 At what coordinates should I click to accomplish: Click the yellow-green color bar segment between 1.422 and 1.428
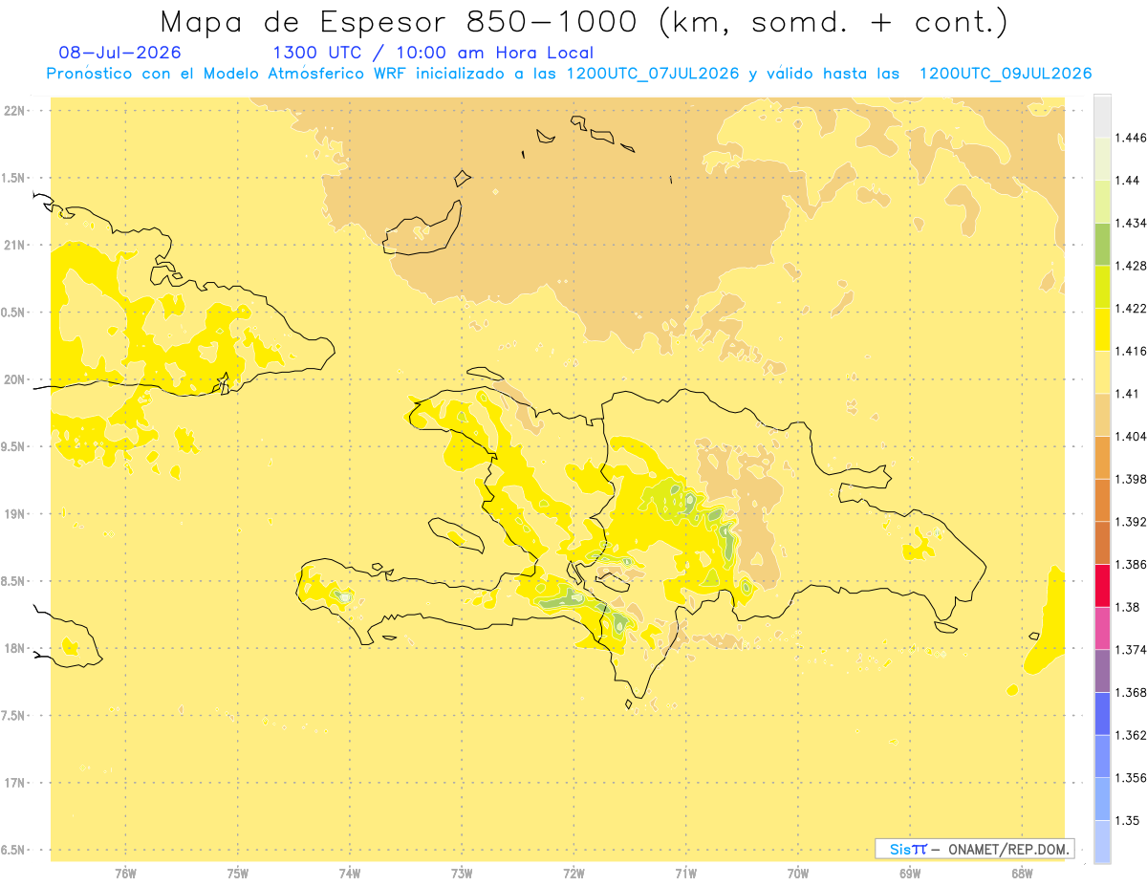tap(1102, 287)
